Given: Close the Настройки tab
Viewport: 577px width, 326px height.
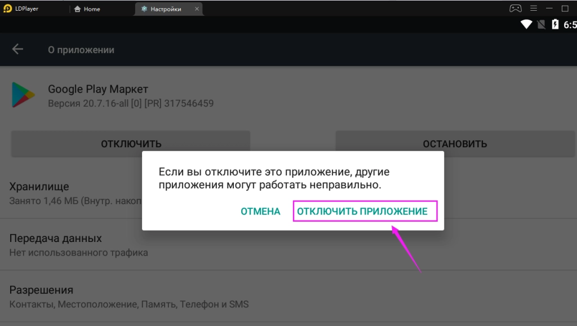Looking at the screenshot, I should (197, 8).
